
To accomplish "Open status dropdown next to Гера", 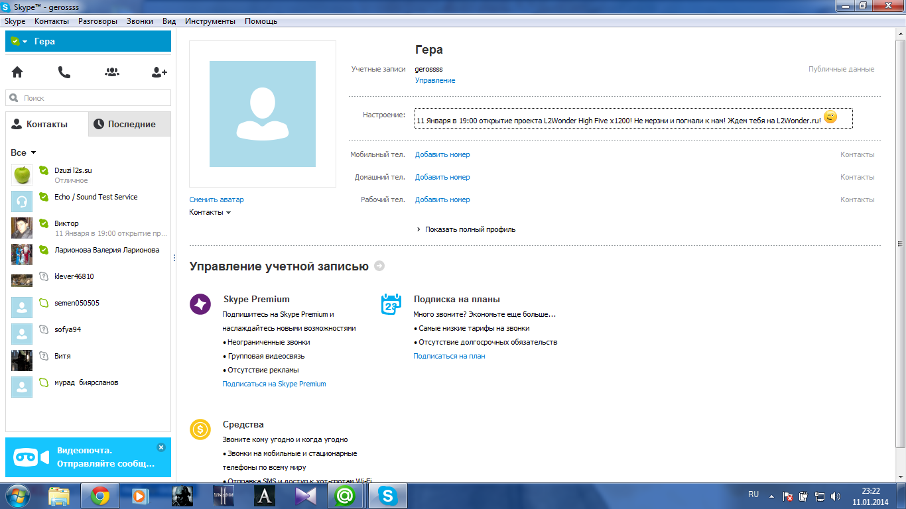I will [19, 41].
